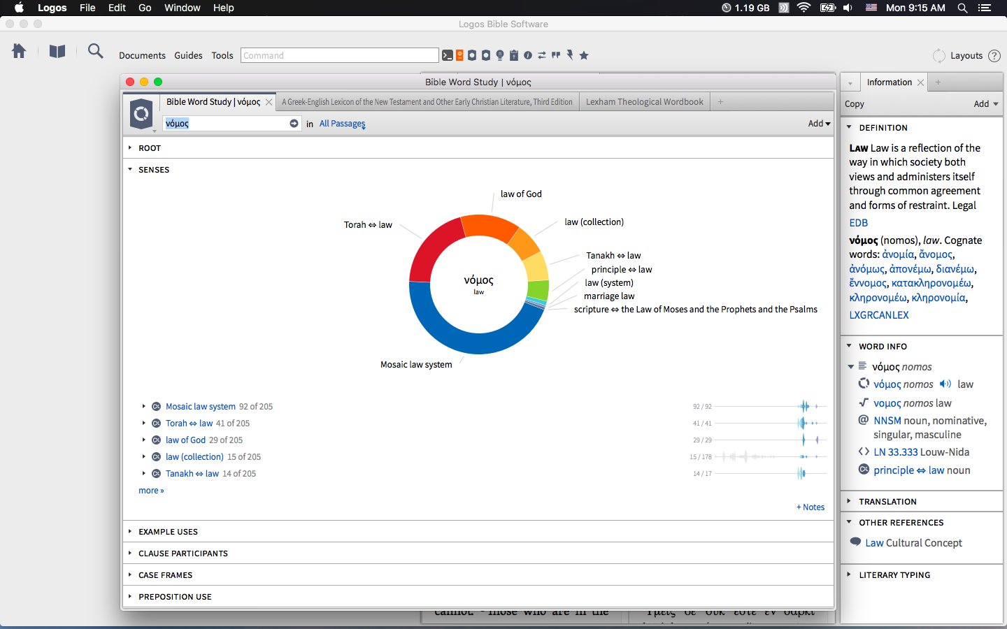The image size is (1007, 629).
Task: Expand the LITERARY TYPING section
Action: [x=849, y=574]
